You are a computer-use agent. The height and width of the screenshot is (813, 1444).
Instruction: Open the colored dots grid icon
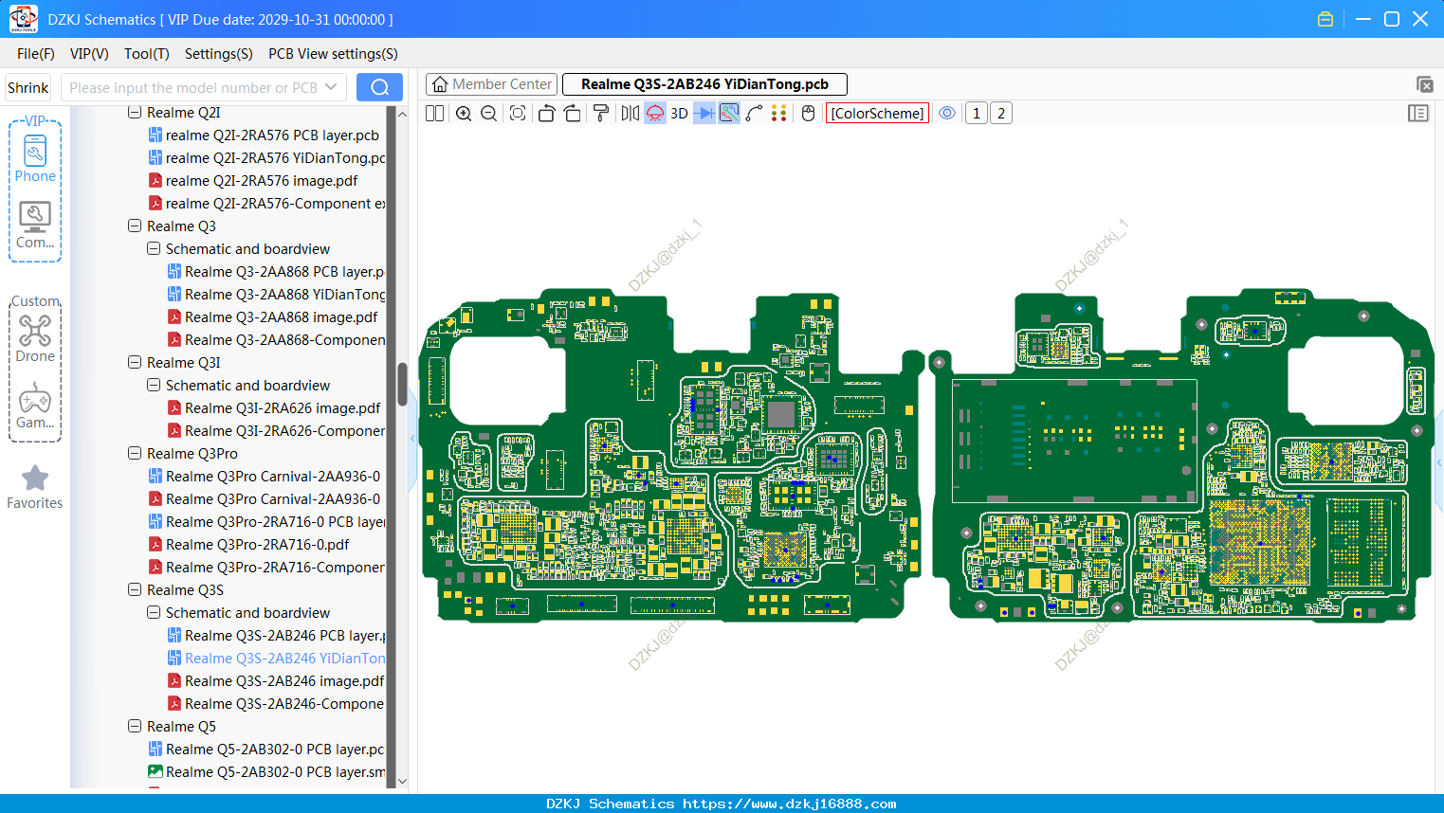(779, 114)
